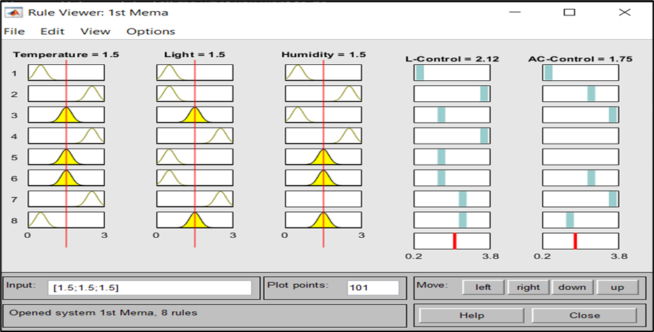Click the AC-Control = 1.75 label
Image resolution: width=654 pixels, height=332 pixels.
(580, 59)
